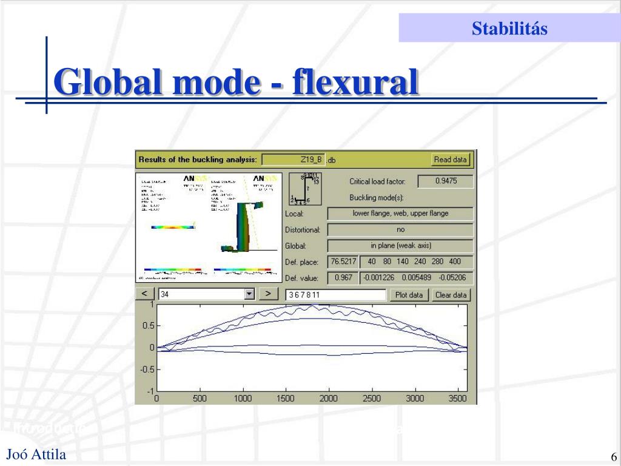The height and width of the screenshot is (466, 621).
Task: Click the ANSYS buckling result image
Action: [209, 228]
